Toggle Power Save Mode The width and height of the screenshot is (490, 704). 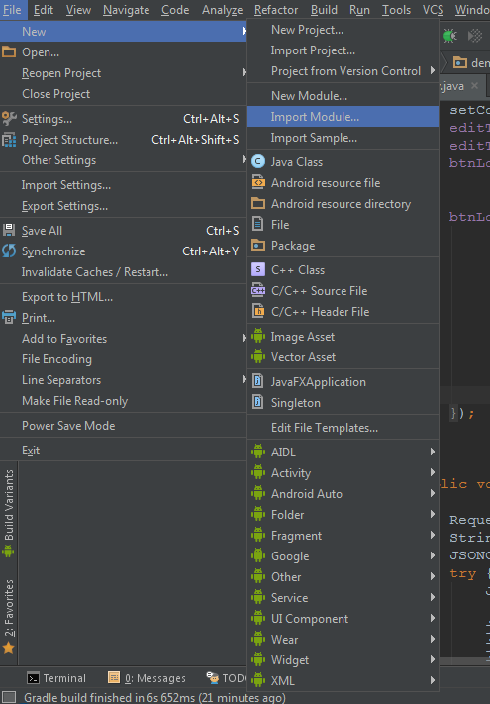tap(124, 425)
